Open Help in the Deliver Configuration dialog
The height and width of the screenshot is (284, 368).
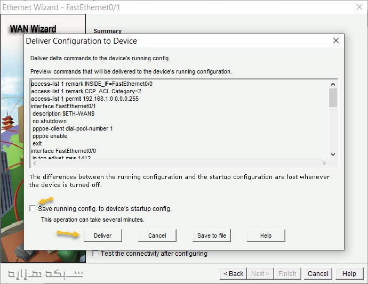(x=266, y=236)
